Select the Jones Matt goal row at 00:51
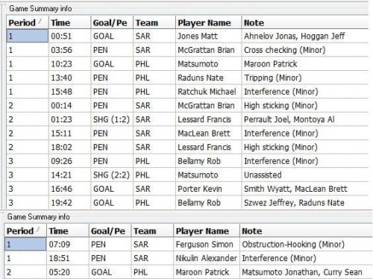This screenshot has width=373, height=279. pos(187,36)
